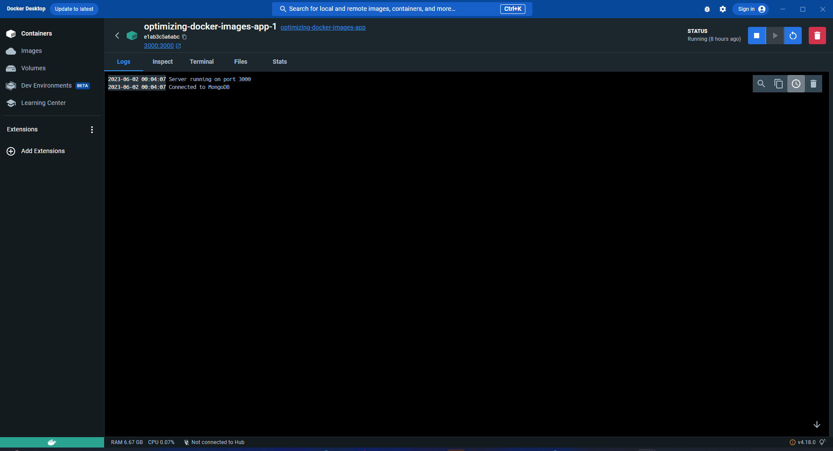Open Docker settings gear

tap(723, 9)
